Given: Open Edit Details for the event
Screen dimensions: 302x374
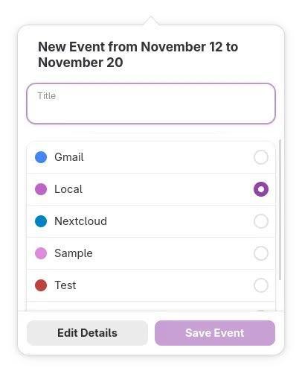Looking at the screenshot, I should [87, 333].
